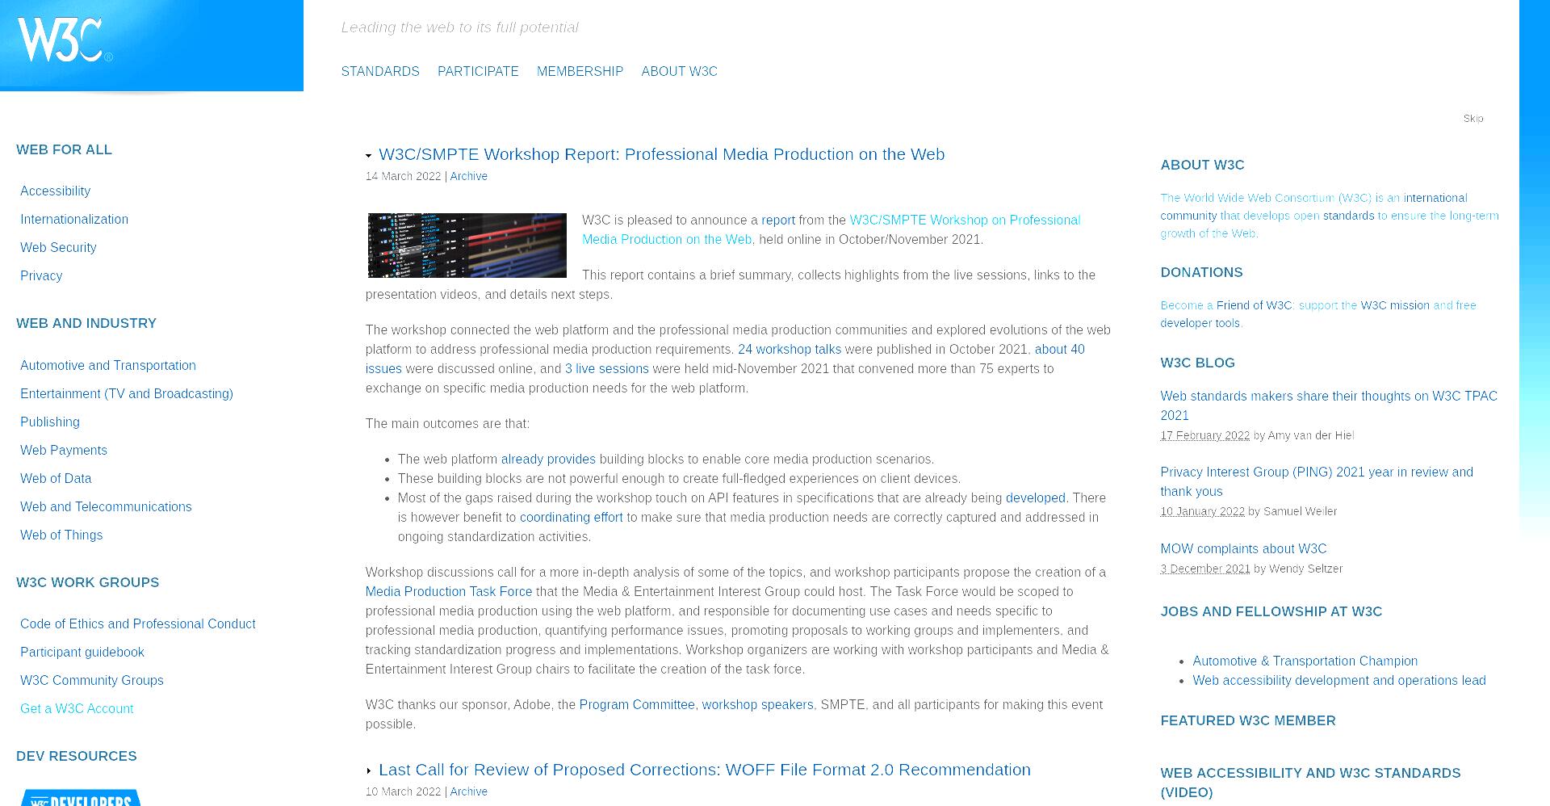Click the developed link
Image resolution: width=1550 pixels, height=806 pixels.
[1036, 497]
